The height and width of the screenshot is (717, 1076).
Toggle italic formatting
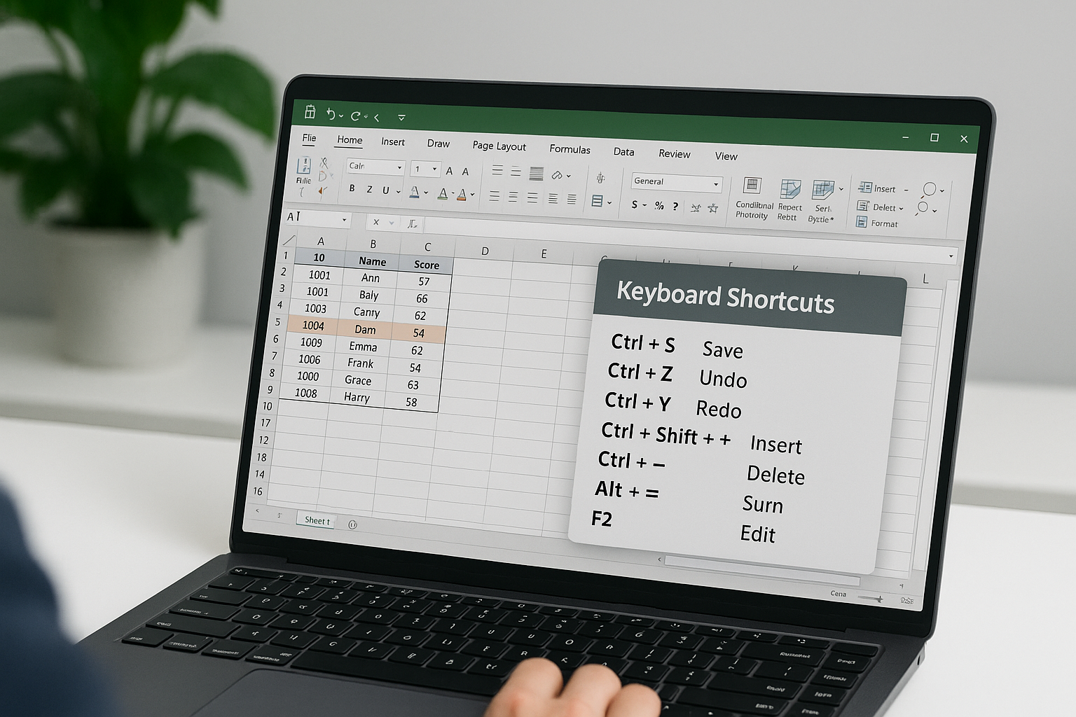point(370,190)
